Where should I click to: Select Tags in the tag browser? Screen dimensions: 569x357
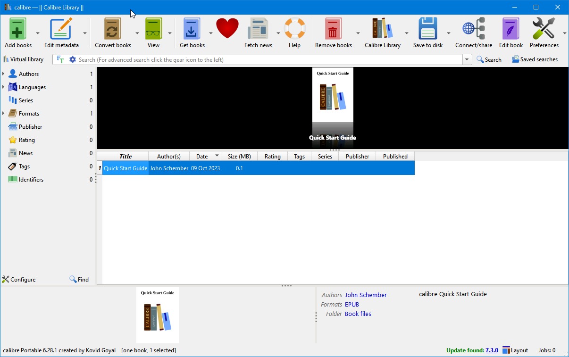[x=24, y=166]
